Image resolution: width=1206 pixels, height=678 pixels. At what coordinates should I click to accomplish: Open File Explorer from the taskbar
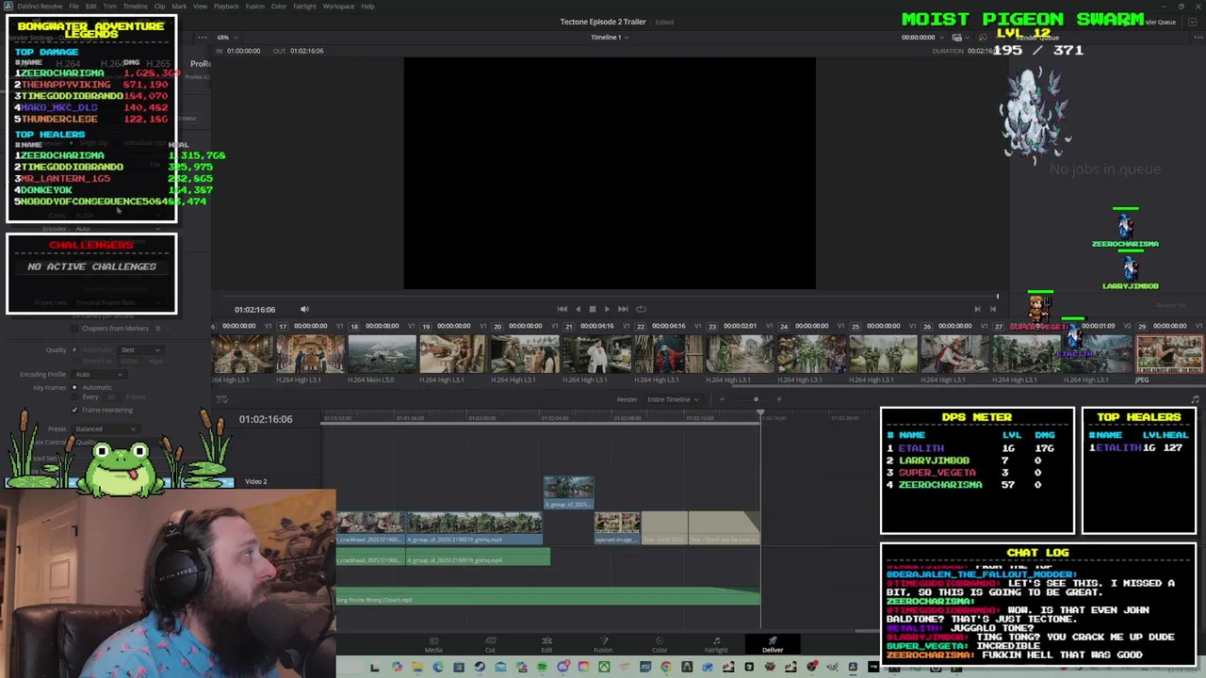click(417, 668)
